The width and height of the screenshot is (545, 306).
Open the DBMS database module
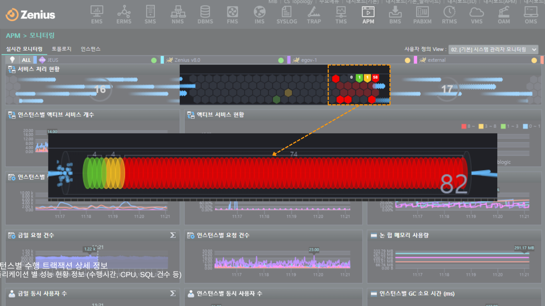click(205, 15)
